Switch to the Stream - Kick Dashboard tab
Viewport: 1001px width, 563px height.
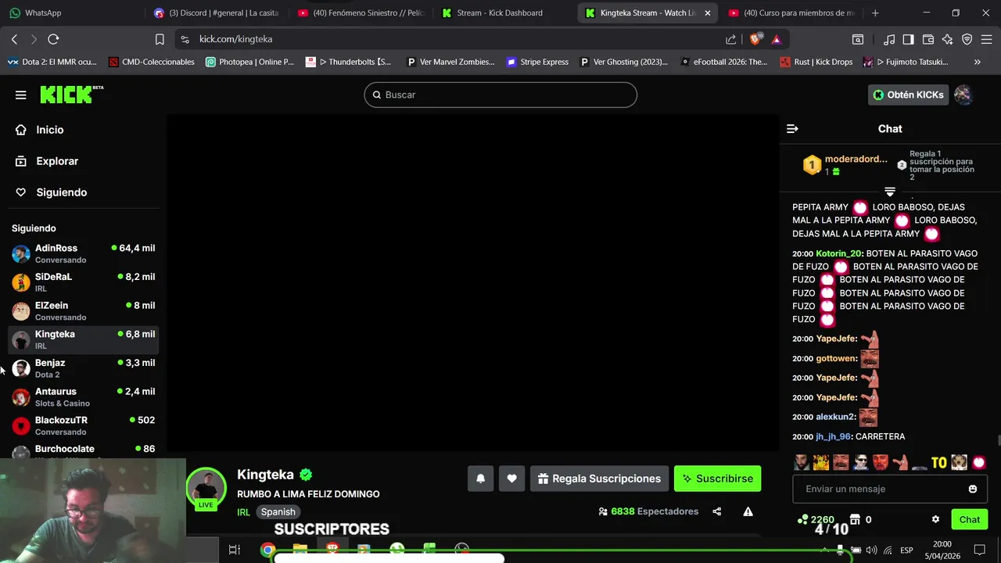pos(500,13)
